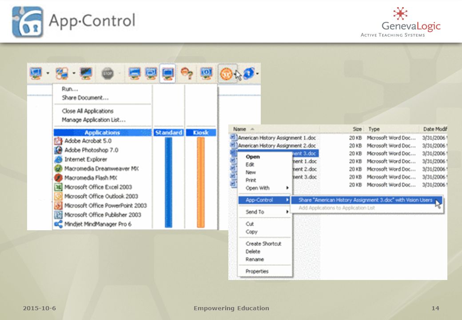Choose Open in the file context menu
Viewport: 462px width, 320px height.
tap(253, 157)
